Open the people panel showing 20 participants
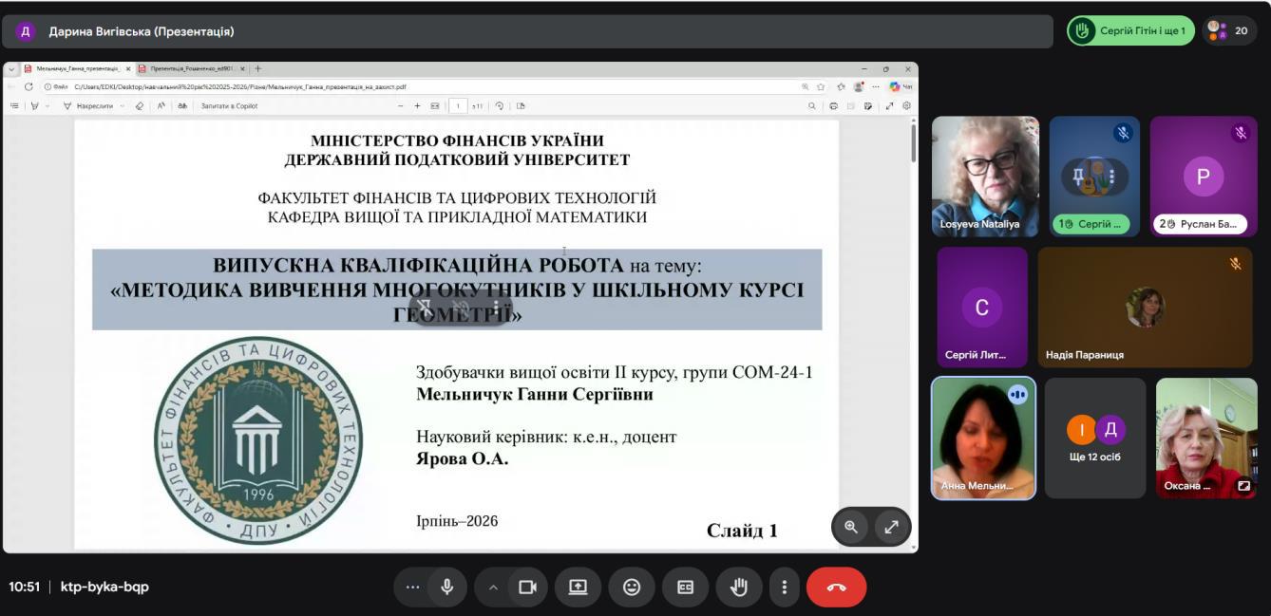 tap(1228, 30)
